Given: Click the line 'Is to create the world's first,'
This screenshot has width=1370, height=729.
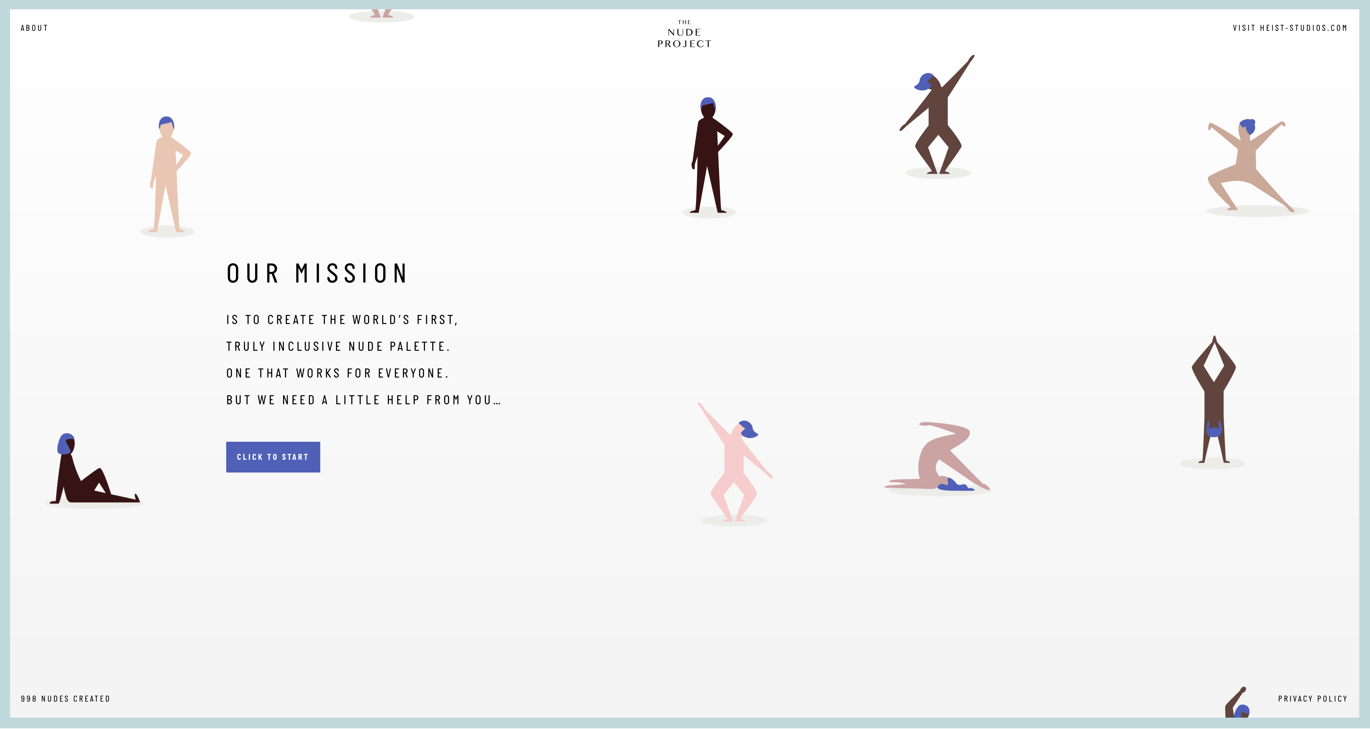Looking at the screenshot, I should pos(342,320).
